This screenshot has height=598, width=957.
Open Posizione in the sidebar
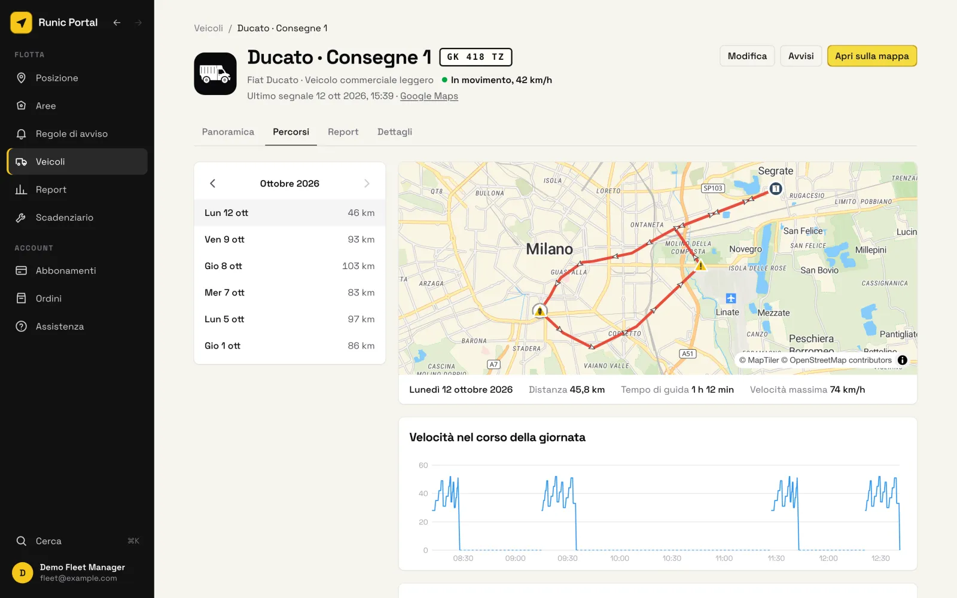77,78
